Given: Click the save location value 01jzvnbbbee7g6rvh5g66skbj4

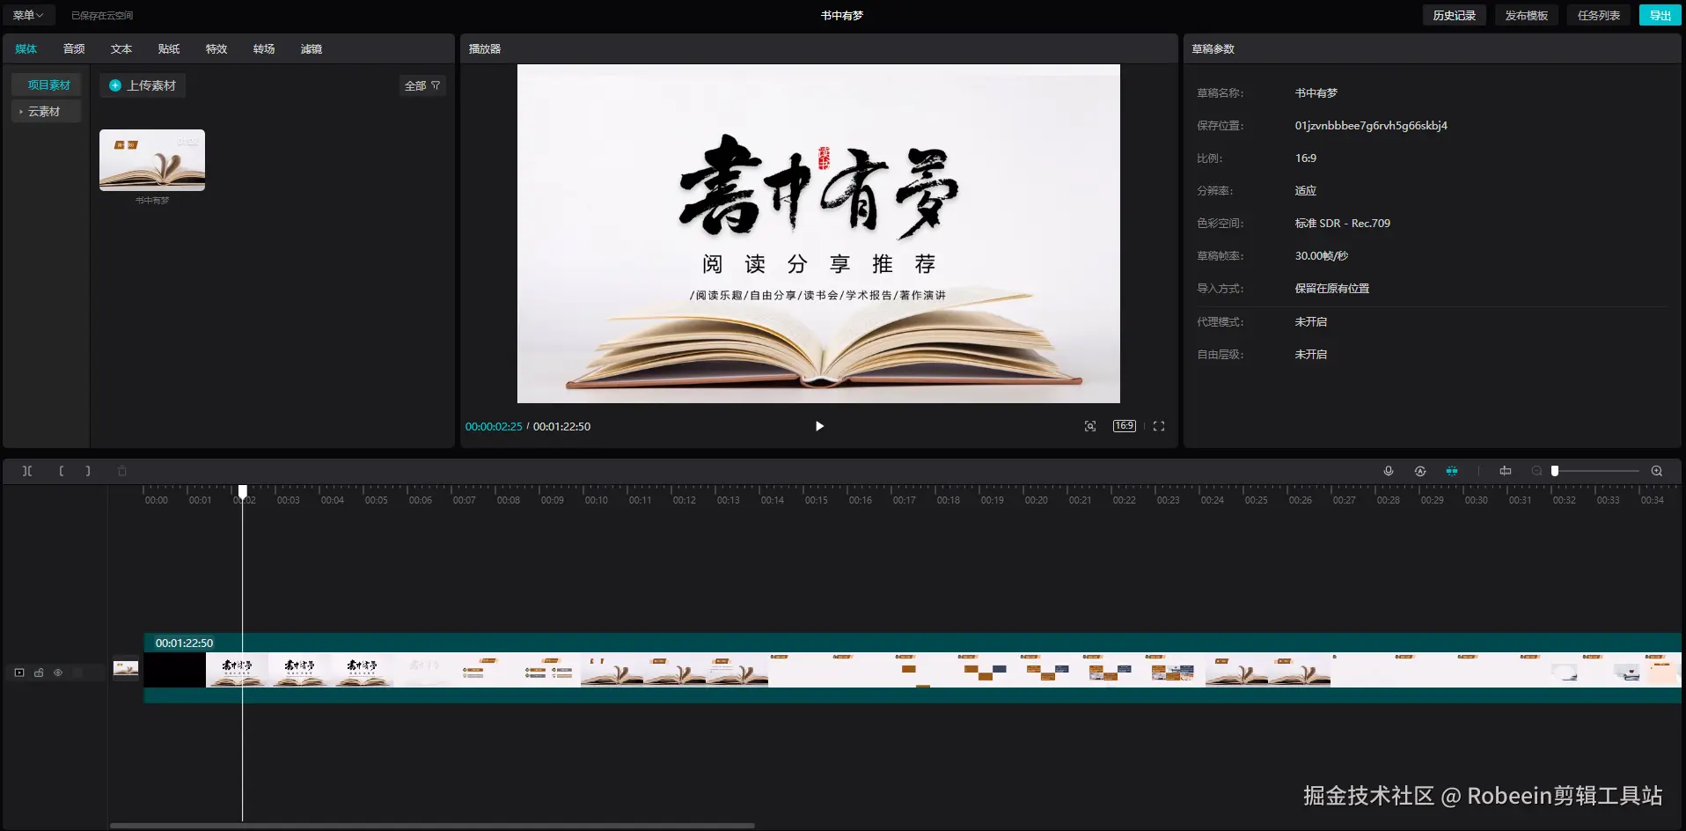Looking at the screenshot, I should (x=1371, y=125).
